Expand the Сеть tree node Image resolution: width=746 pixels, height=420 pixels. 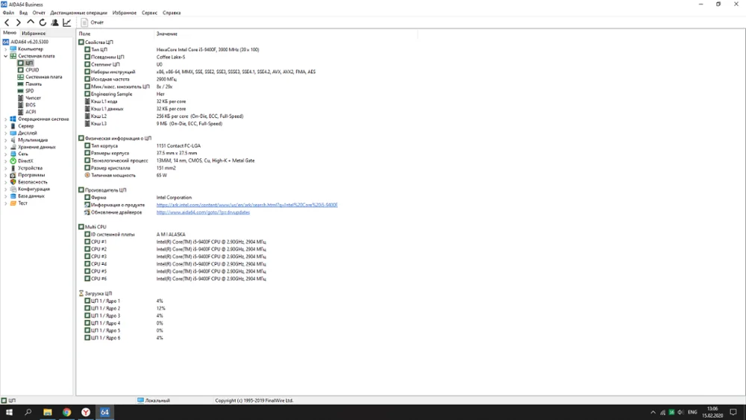[6, 154]
